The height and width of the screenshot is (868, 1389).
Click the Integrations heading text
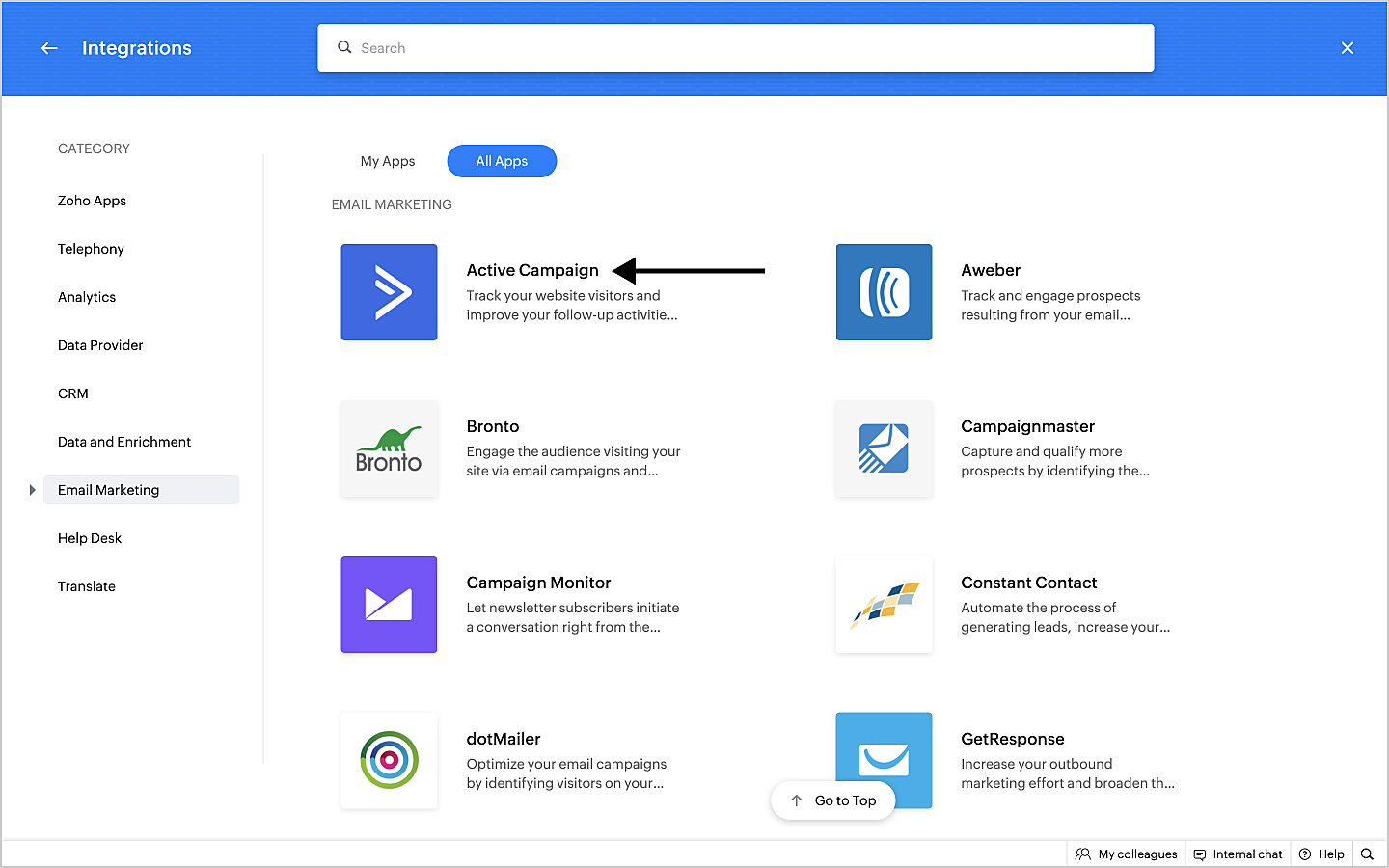(x=137, y=48)
